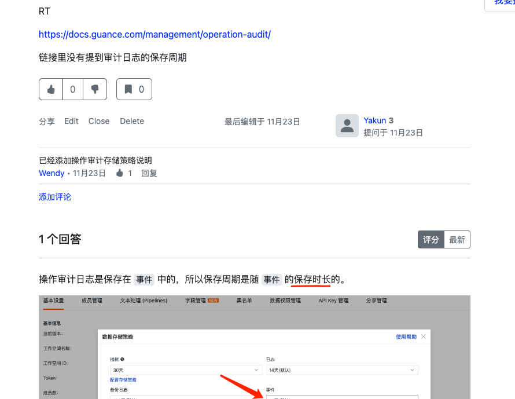Viewport: 515px width, 399px height.
Task: Reply to Wendy's comment with 回复
Action: [x=149, y=173]
